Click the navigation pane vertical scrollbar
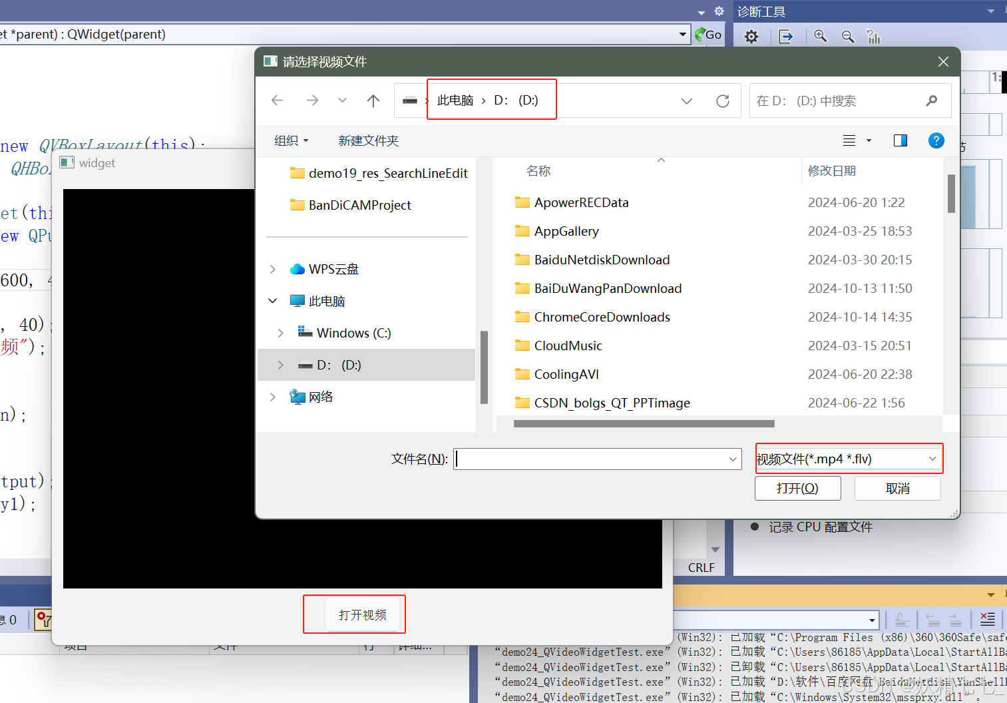Viewport: 1007px width, 703px height. 484,367
